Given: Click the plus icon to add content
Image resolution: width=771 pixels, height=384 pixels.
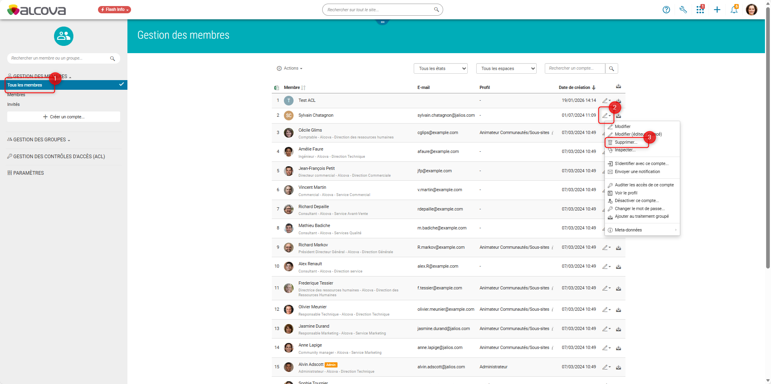Looking at the screenshot, I should click(717, 10).
